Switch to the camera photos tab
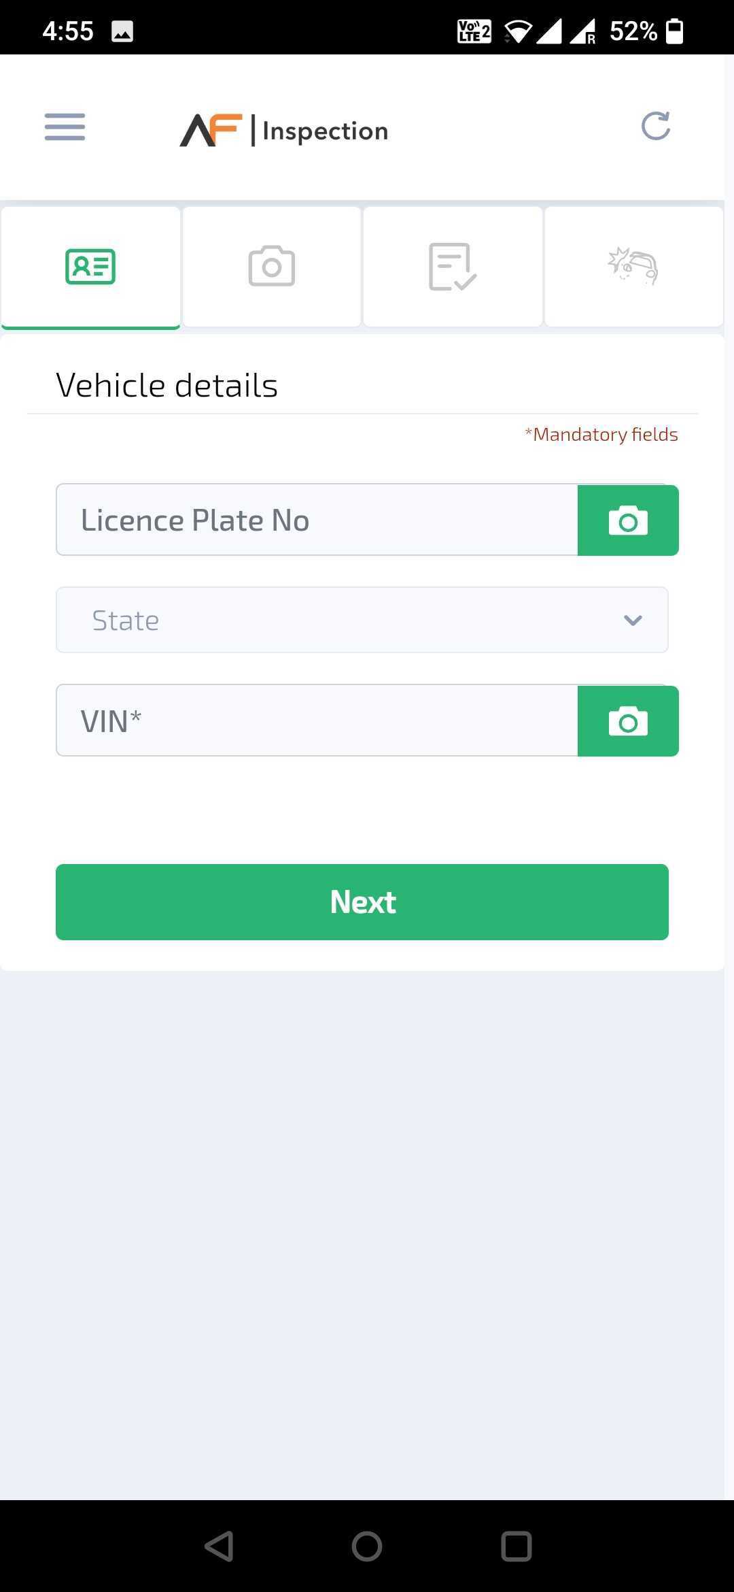Screen dimensions: 734x1592 click(x=271, y=267)
